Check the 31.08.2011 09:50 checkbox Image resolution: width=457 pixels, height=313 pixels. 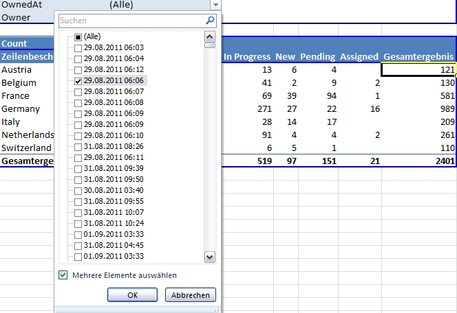[x=78, y=181]
